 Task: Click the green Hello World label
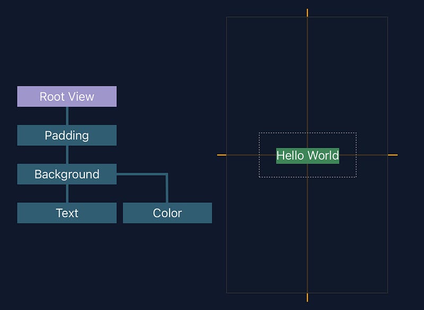(307, 156)
